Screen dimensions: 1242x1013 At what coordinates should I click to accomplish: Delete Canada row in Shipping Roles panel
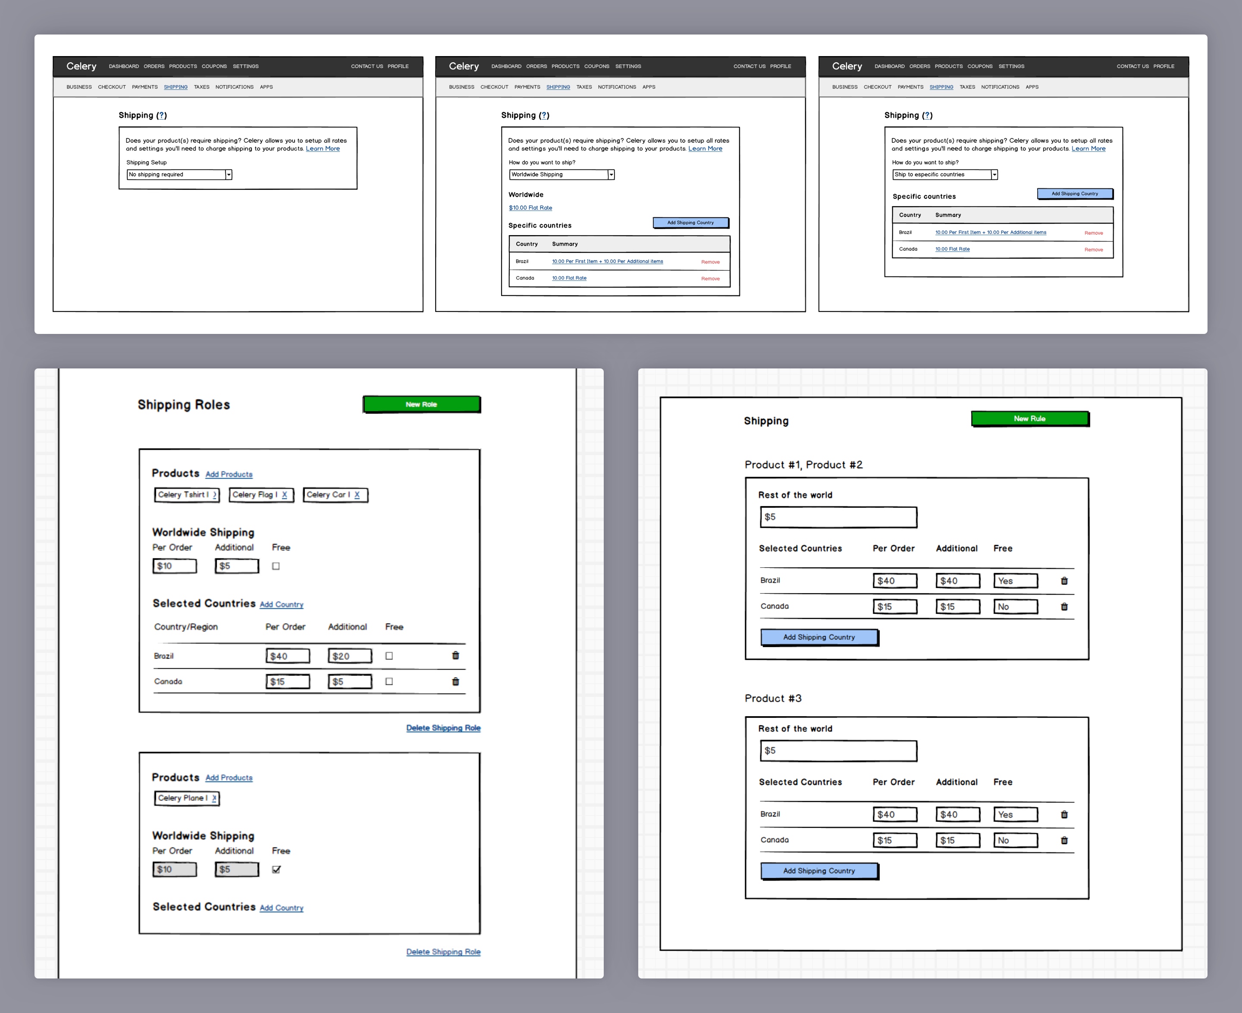point(455,682)
